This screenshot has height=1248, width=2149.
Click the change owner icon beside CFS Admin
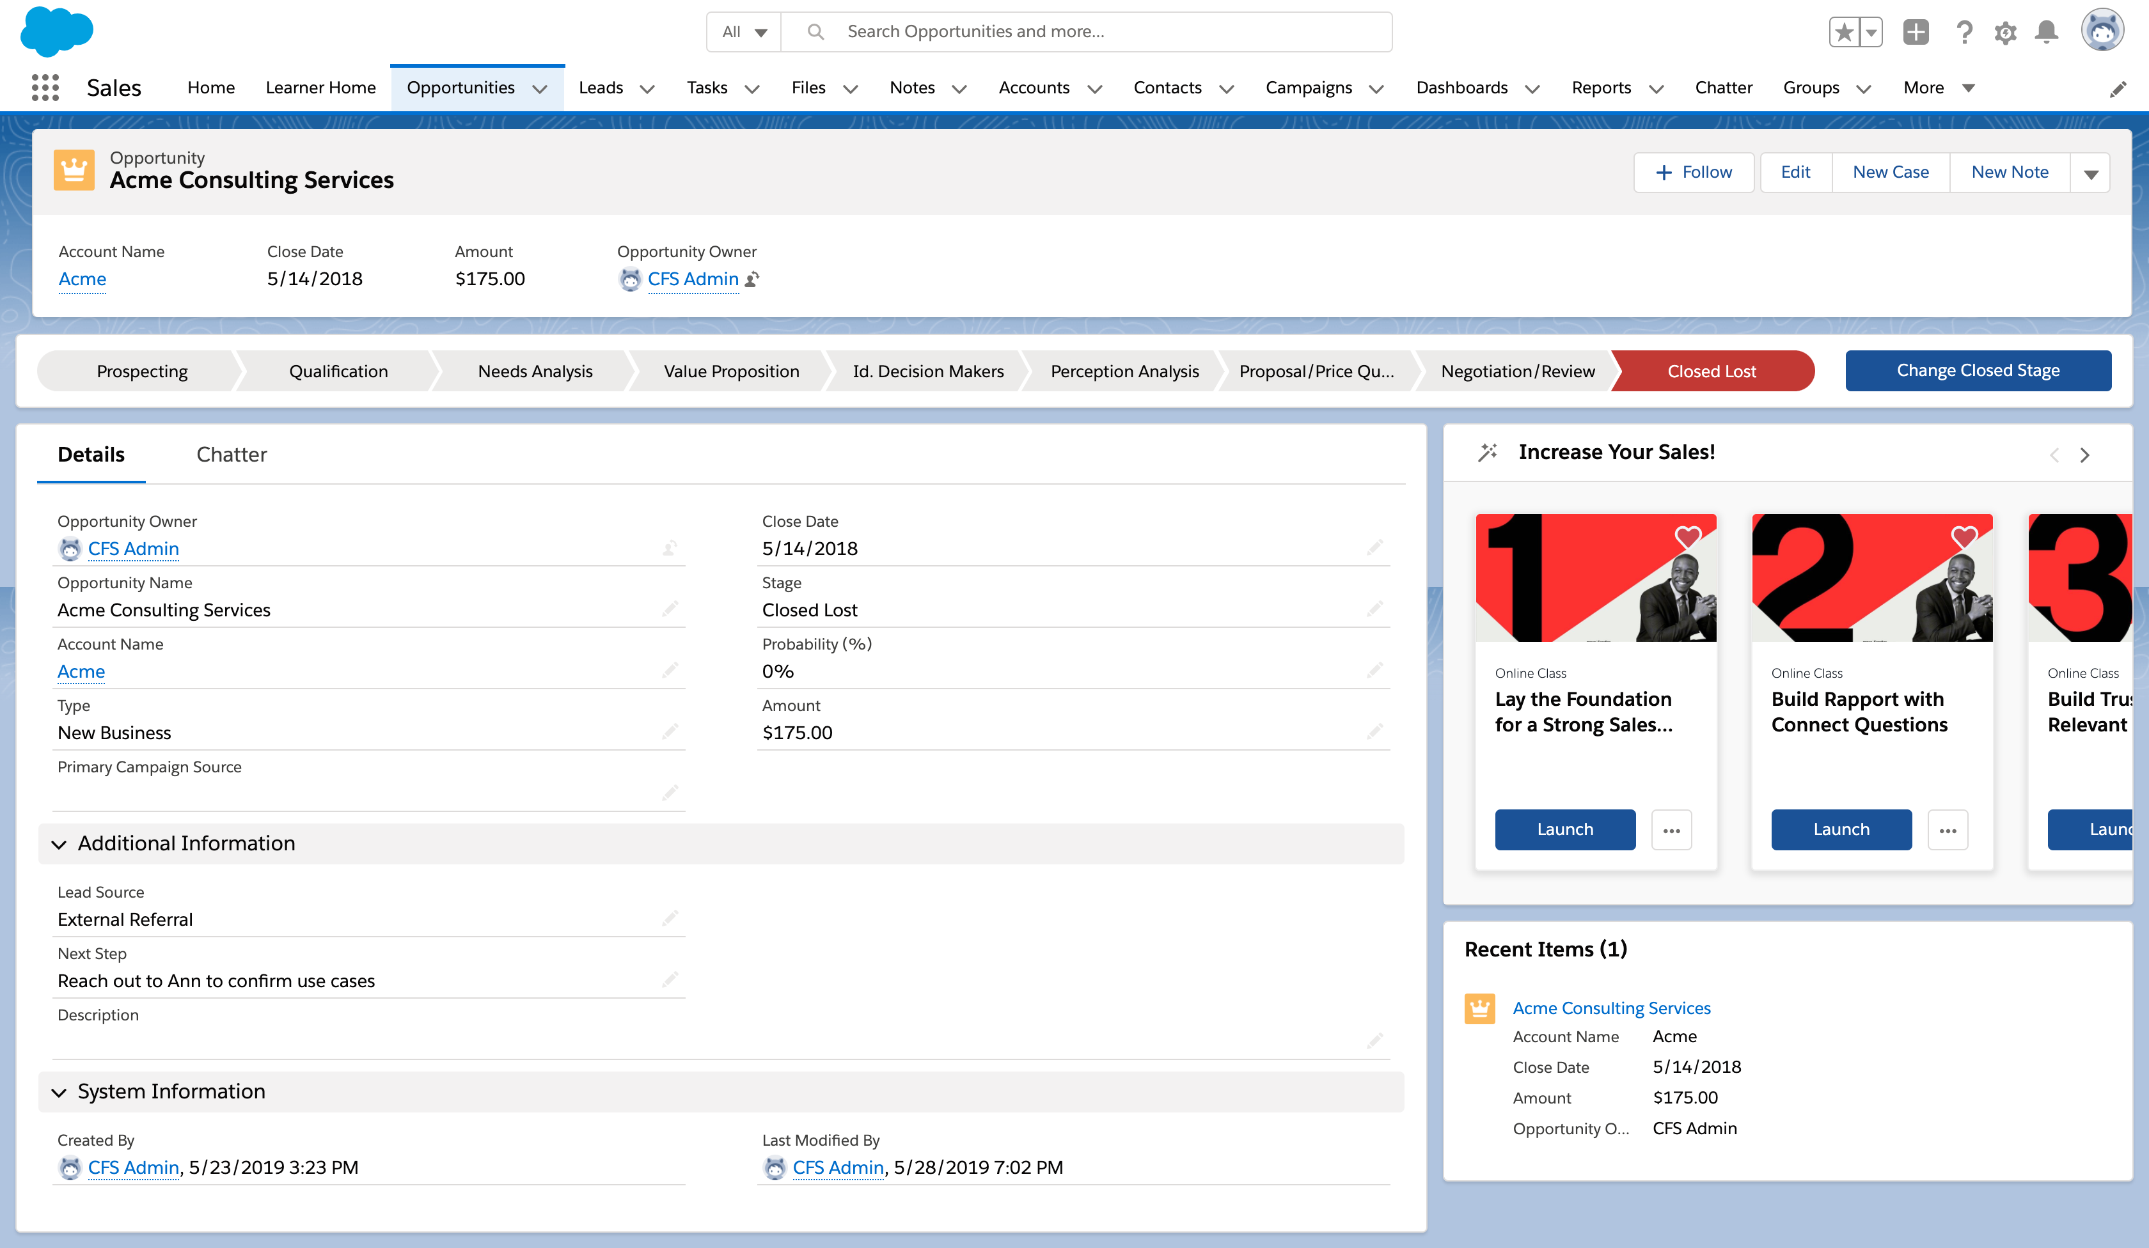pos(752,279)
